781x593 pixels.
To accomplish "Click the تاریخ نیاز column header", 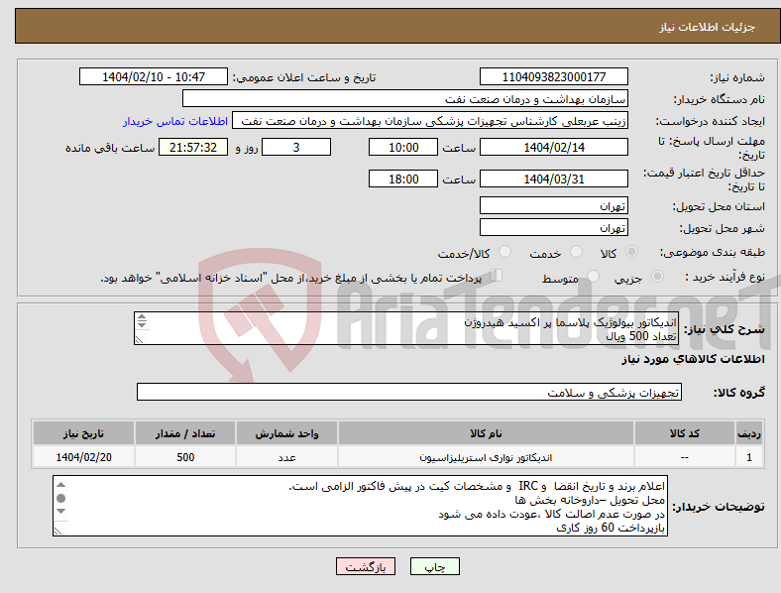I will point(83,433).
